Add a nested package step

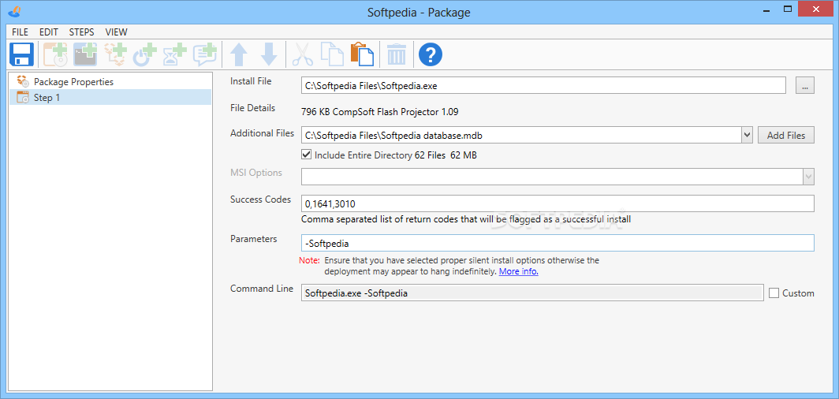click(x=115, y=54)
